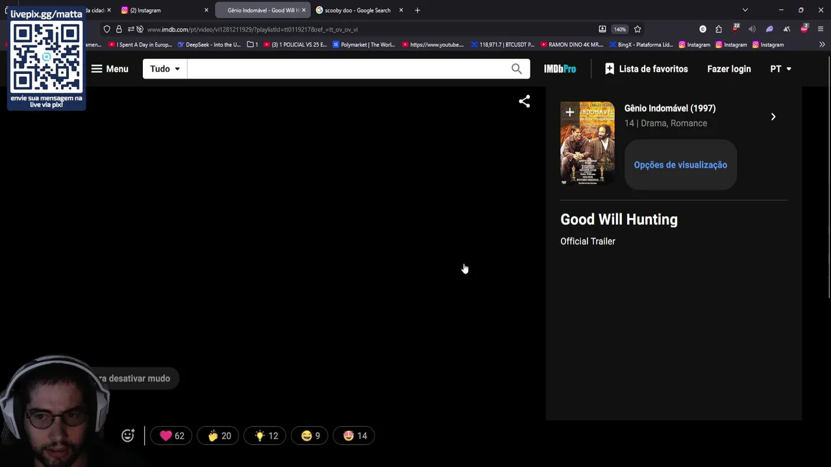Viewport: 831px width, 467px height.
Task: Open the list all tabs dropdown
Action: click(x=745, y=10)
